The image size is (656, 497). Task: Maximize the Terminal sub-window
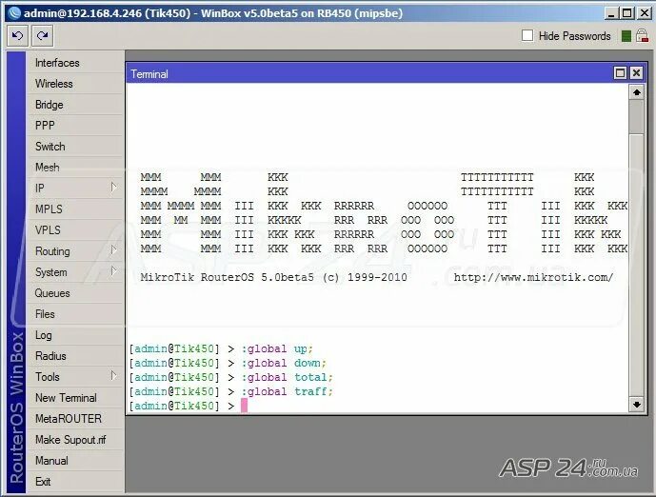pyautogui.click(x=620, y=73)
